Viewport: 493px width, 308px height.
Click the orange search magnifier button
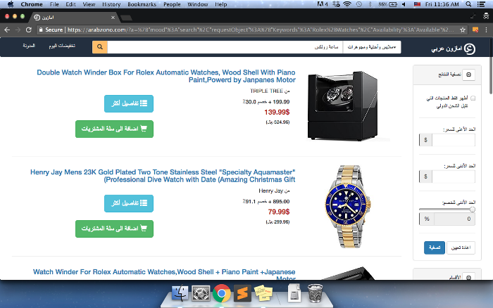point(100,47)
